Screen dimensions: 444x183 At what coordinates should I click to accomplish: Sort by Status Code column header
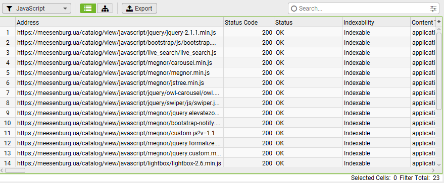click(x=249, y=22)
